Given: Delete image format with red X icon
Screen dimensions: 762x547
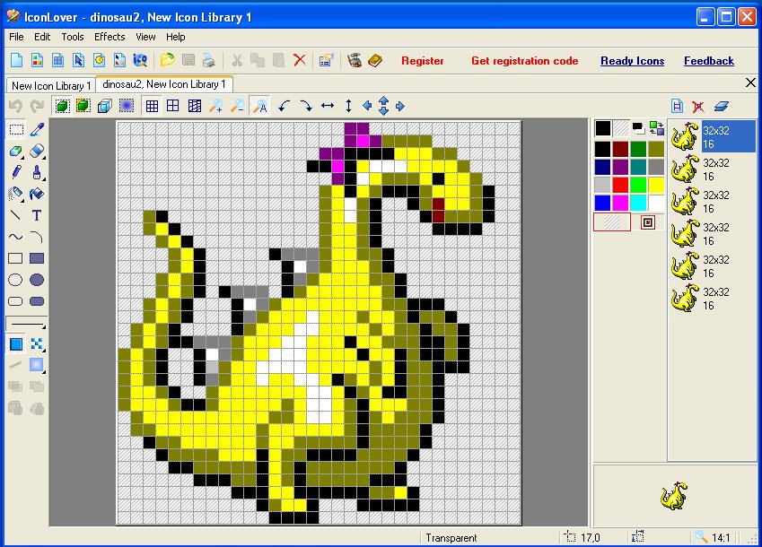Looking at the screenshot, I should pyautogui.click(x=698, y=106).
